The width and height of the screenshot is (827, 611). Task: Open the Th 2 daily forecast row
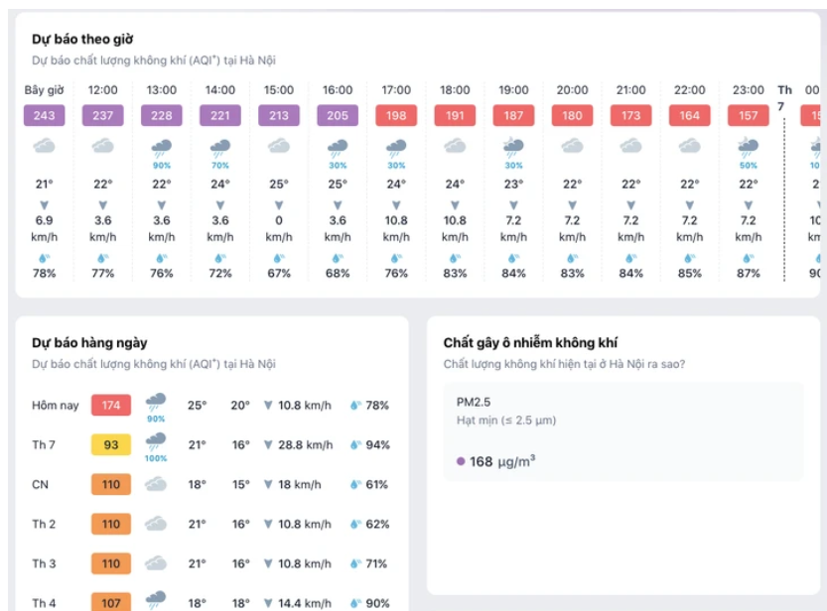(210, 524)
